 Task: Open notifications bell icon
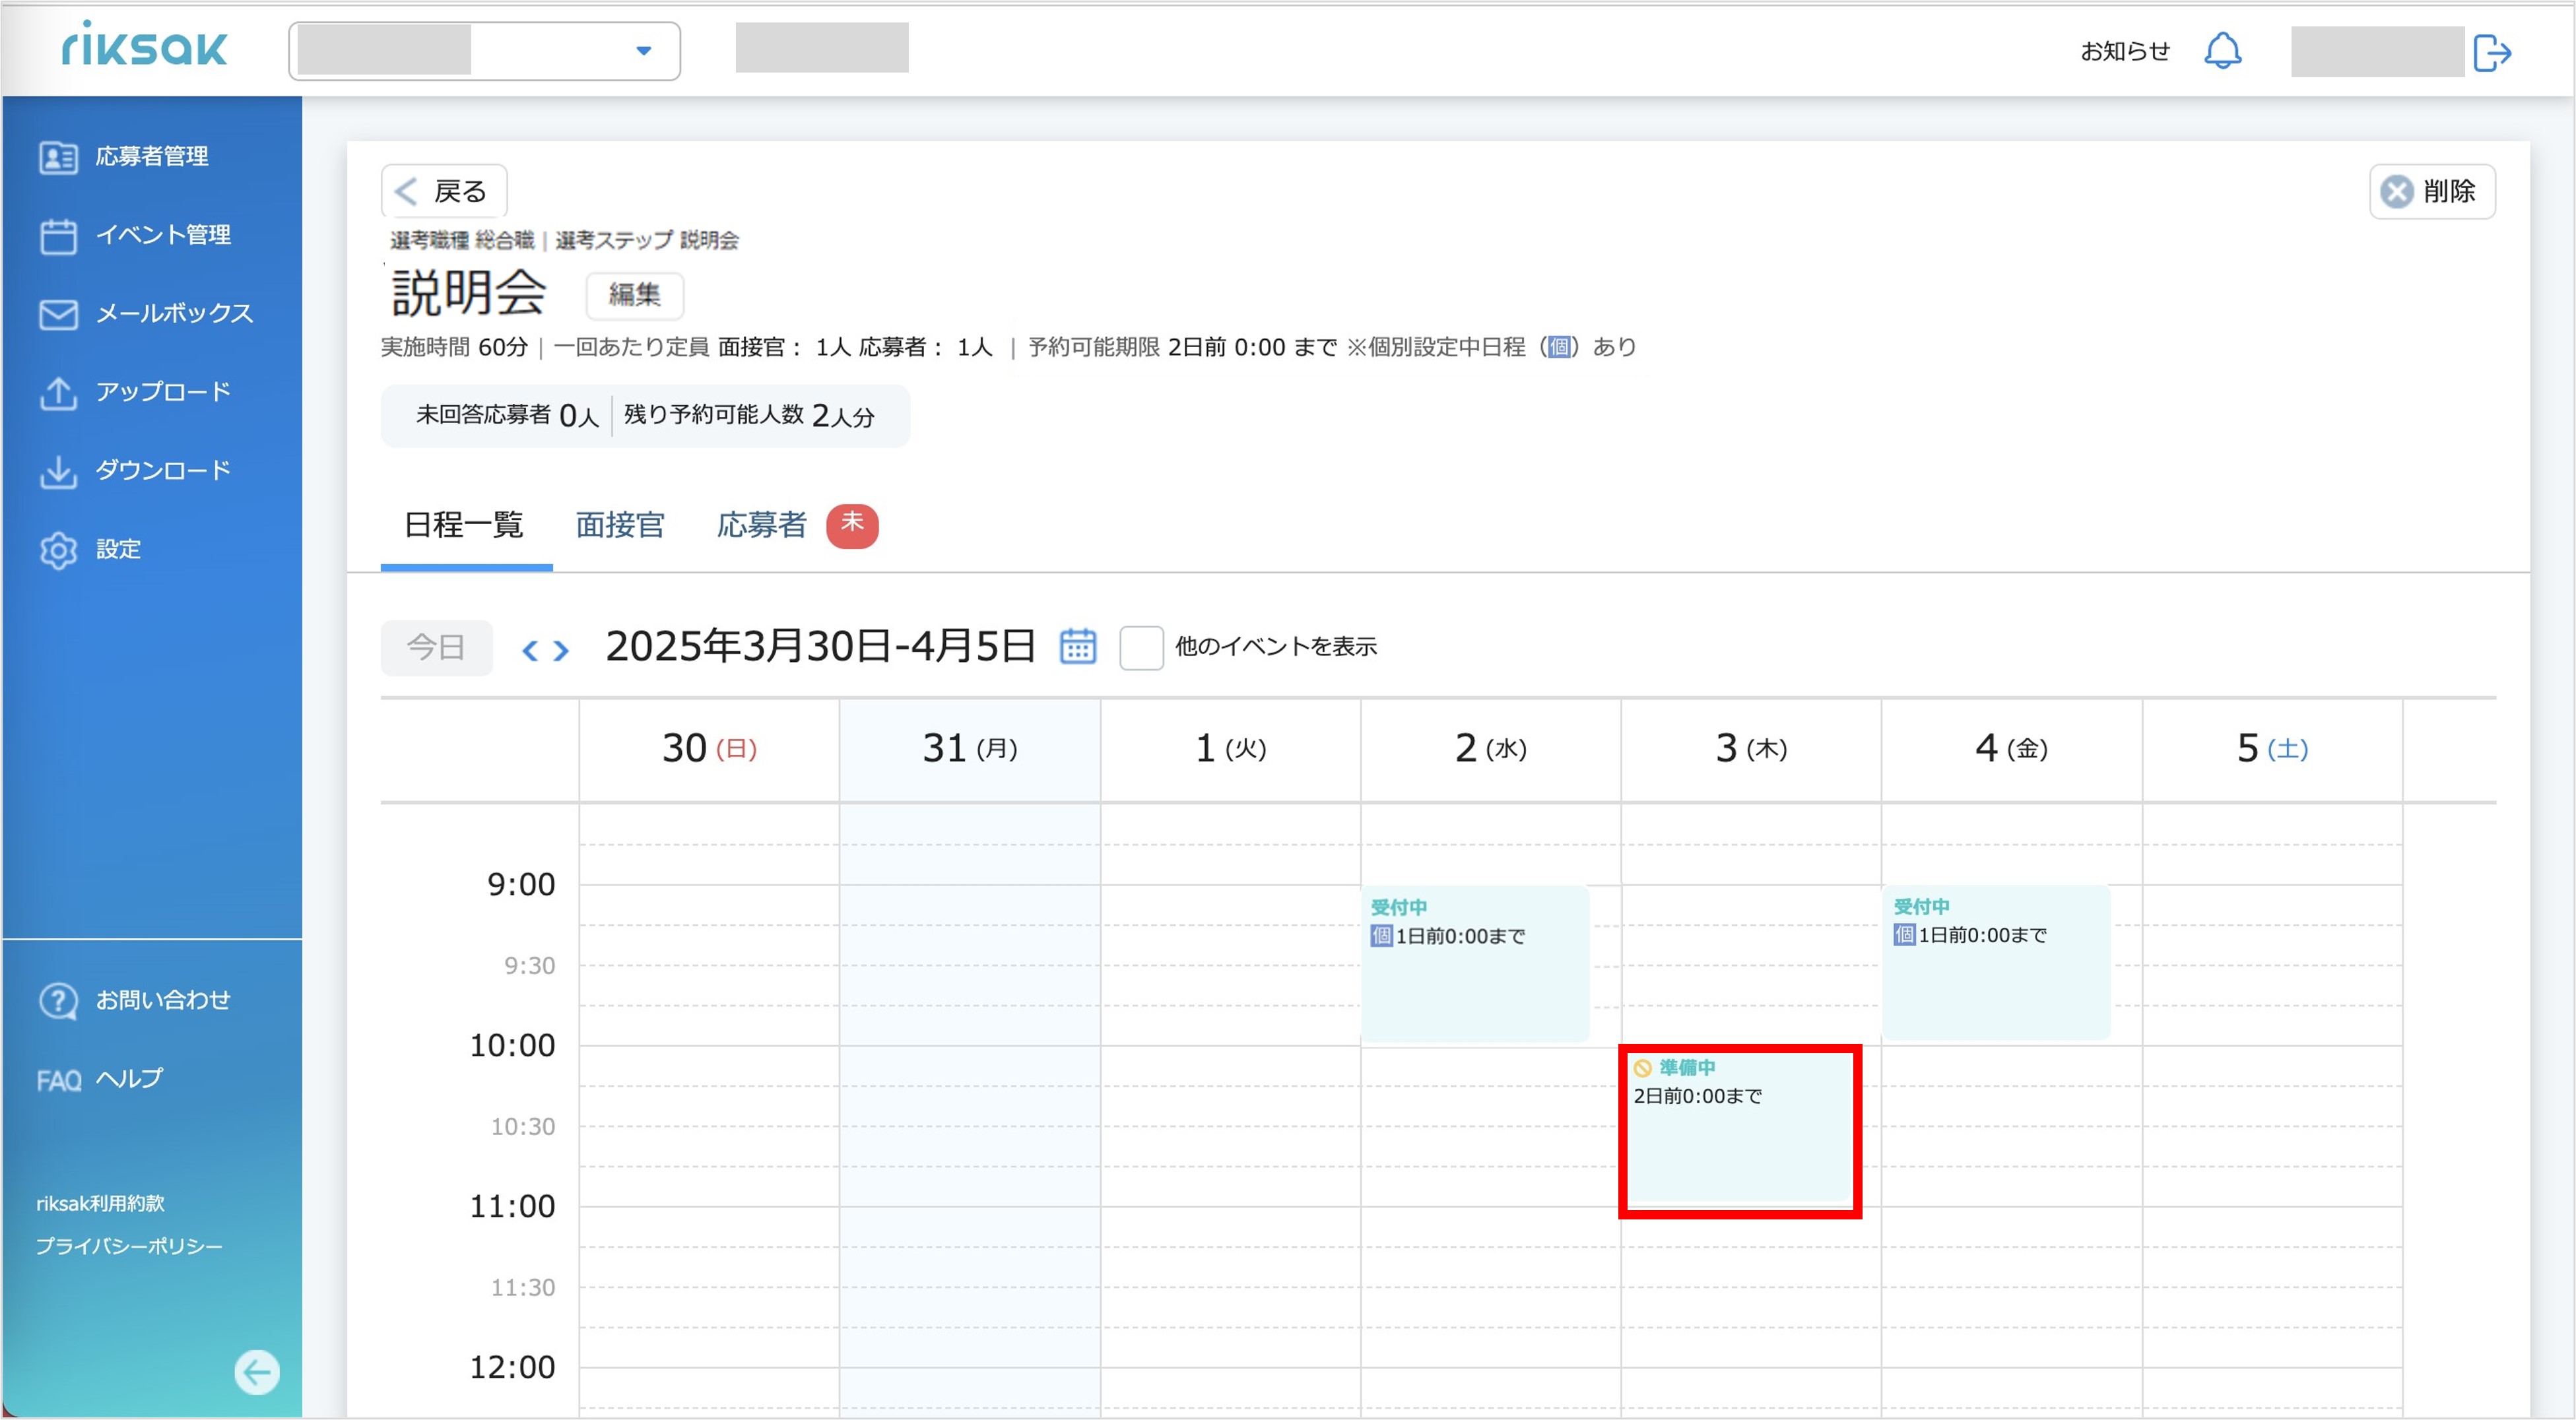(x=2223, y=50)
